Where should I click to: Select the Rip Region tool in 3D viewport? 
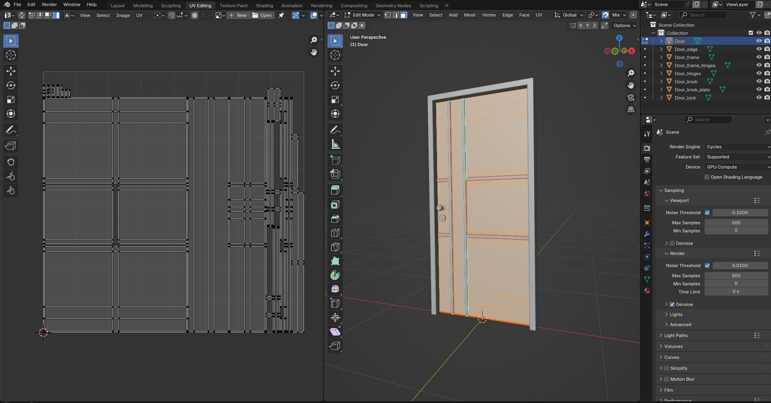(335, 346)
